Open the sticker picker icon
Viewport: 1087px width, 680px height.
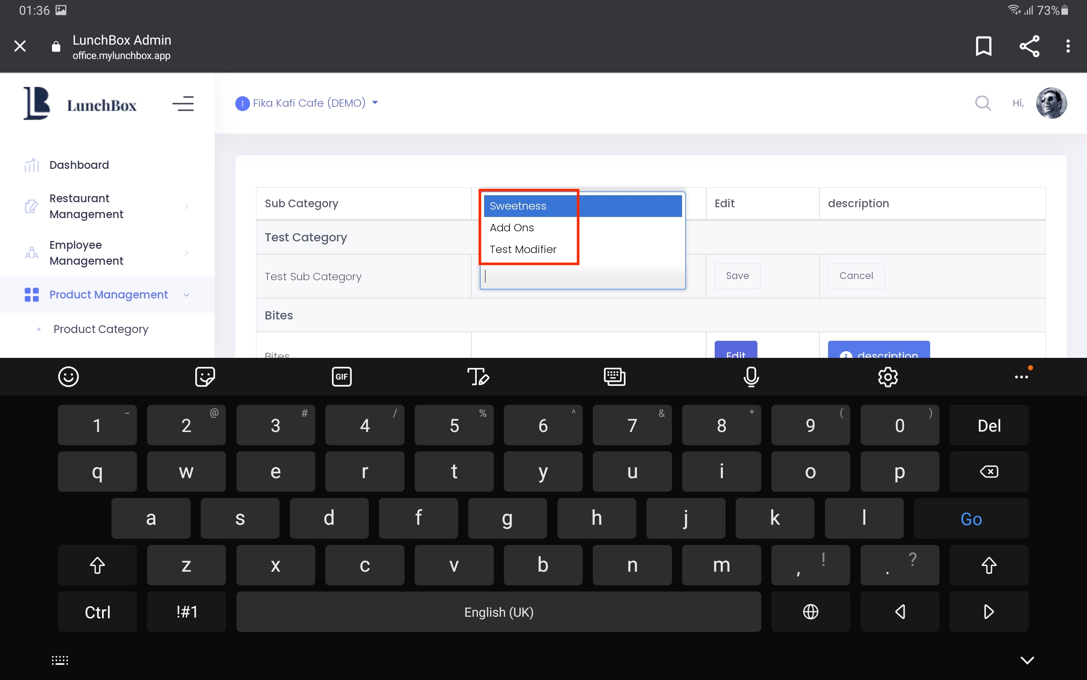pos(205,376)
